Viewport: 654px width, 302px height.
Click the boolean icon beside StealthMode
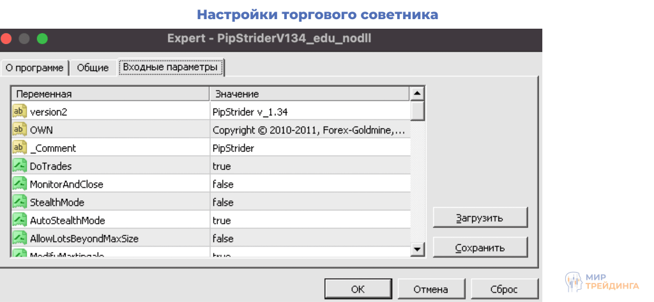[20, 202]
